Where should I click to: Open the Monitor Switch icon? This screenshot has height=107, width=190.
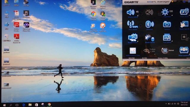click(133, 37)
